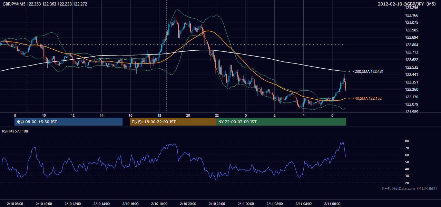Image resolution: width=441 pixels, height=207 pixels.
Task: Click the 東京 08:00-15:30 JST session bar
Action: point(68,122)
